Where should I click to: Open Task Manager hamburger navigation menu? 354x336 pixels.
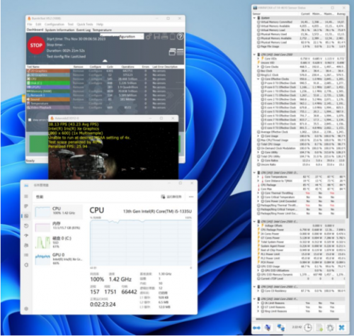[26, 196]
